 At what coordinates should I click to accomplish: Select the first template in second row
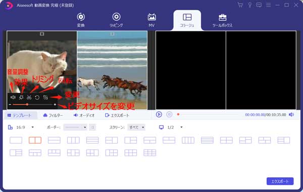16,153
